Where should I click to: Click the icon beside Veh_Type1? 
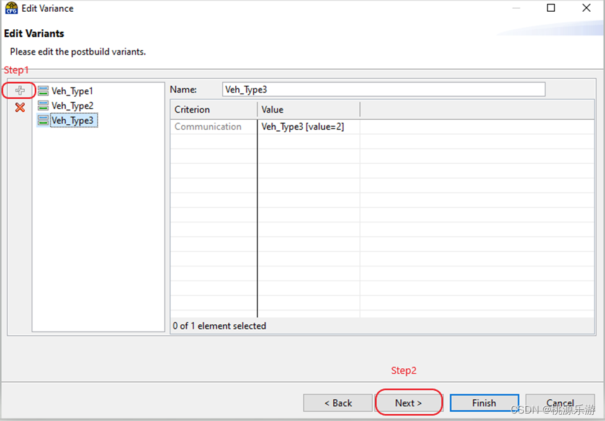tap(43, 91)
